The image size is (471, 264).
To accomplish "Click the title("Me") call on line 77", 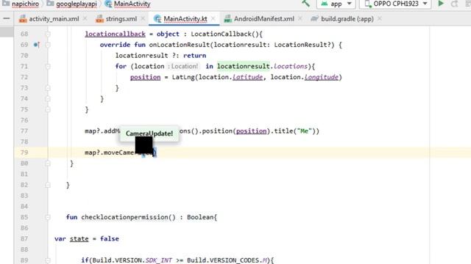I will [294, 131].
